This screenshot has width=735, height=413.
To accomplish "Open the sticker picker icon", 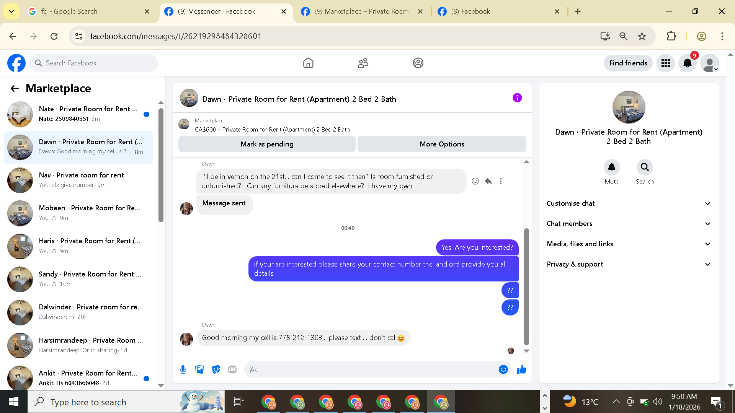I will tap(216, 369).
